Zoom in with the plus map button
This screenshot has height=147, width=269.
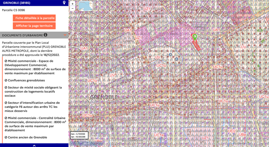73,4
